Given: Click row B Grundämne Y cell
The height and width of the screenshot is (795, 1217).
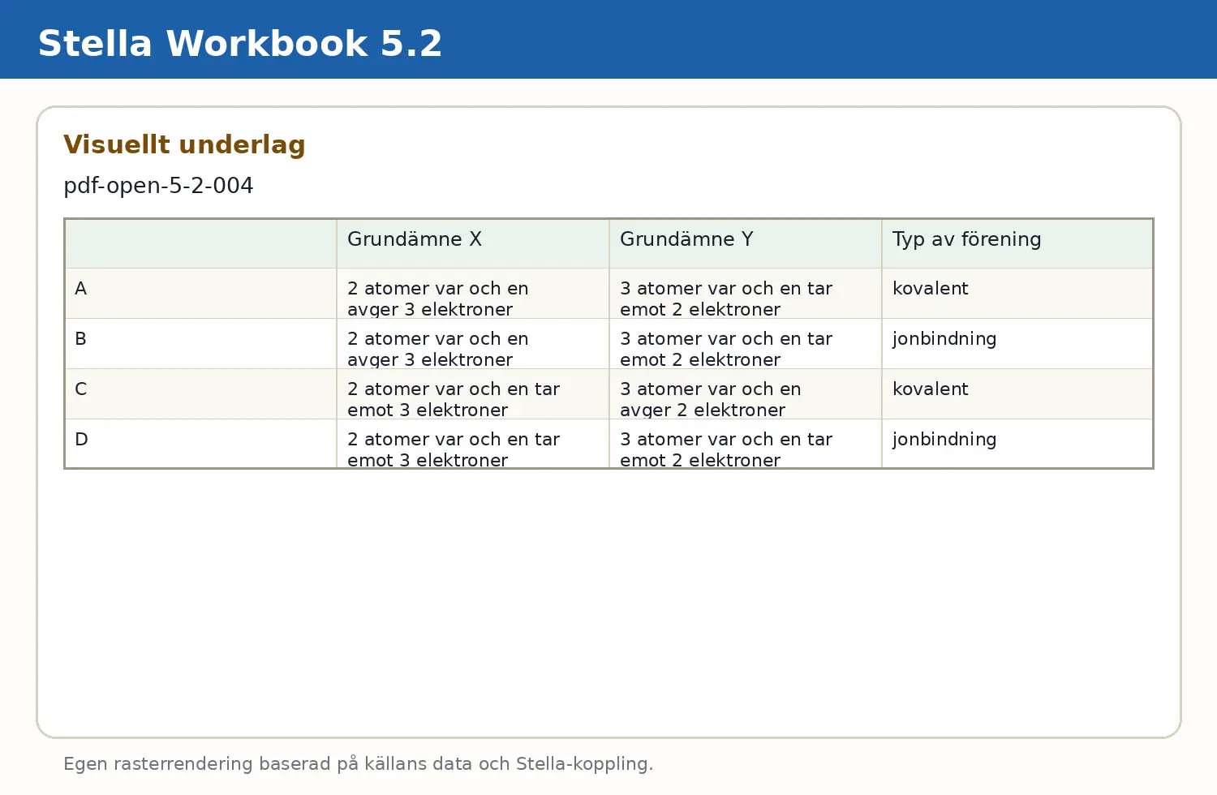Looking at the screenshot, I should [x=746, y=344].
